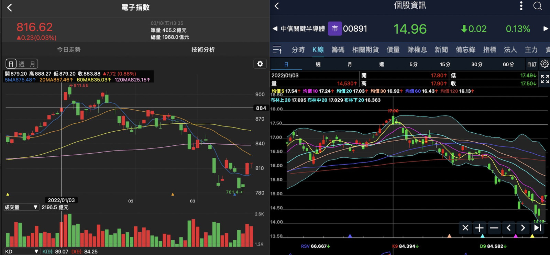Open indicator settings gear beside 自訂

544,64
